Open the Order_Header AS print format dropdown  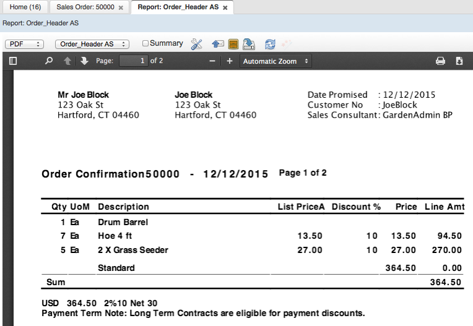click(x=92, y=44)
